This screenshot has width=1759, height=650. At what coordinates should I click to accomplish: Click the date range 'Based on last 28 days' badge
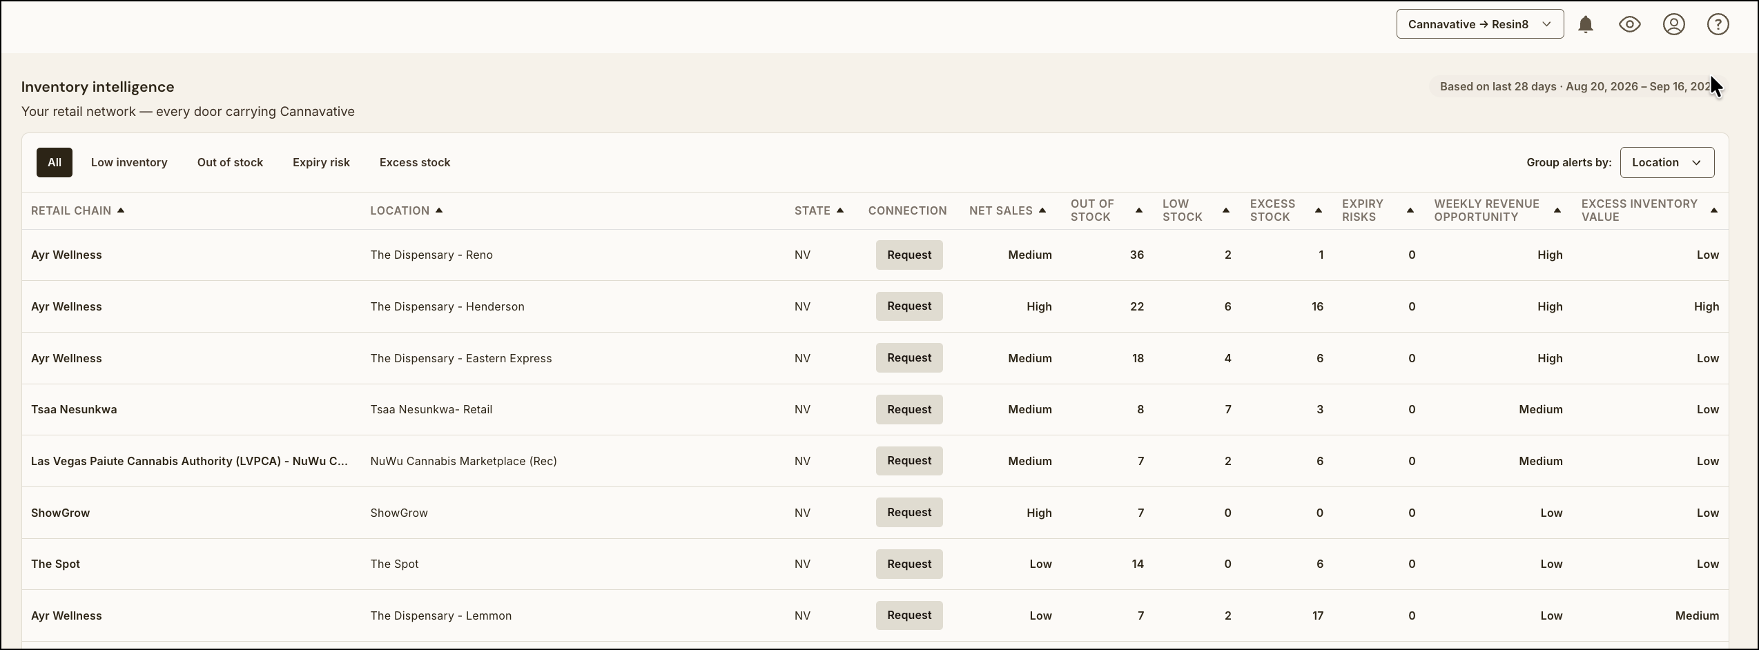(1575, 86)
